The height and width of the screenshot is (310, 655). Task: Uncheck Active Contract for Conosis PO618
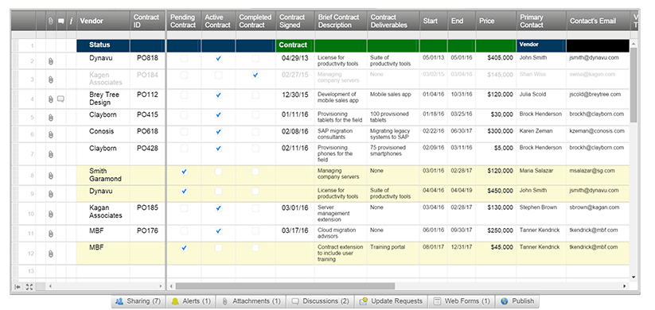tap(218, 132)
